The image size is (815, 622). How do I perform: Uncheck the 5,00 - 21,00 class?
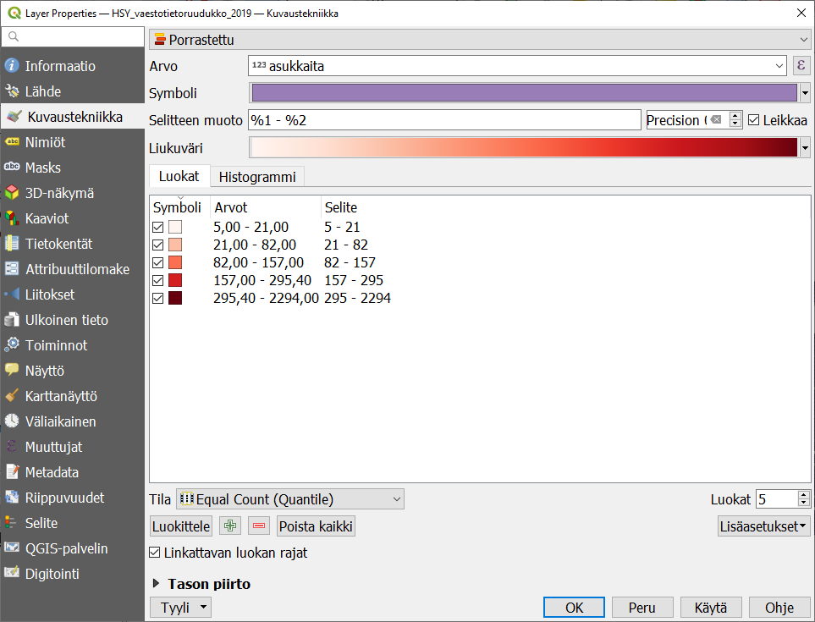tap(157, 228)
